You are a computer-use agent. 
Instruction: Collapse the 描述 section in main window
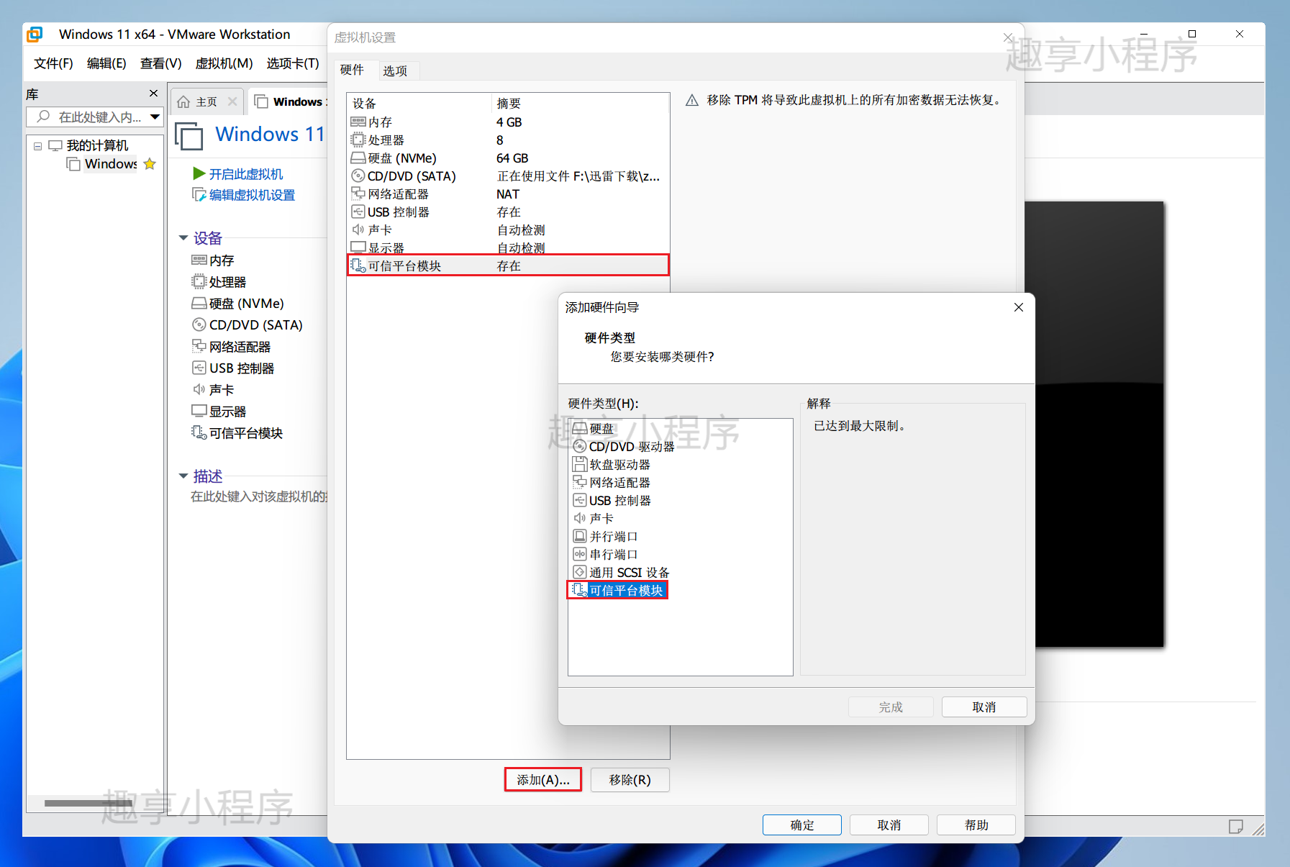[x=183, y=476]
